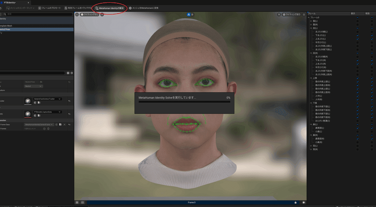This screenshot has width=376, height=207.
Task: Open the GenericFaceContourTracker asset dropdown
Action: [47, 99]
